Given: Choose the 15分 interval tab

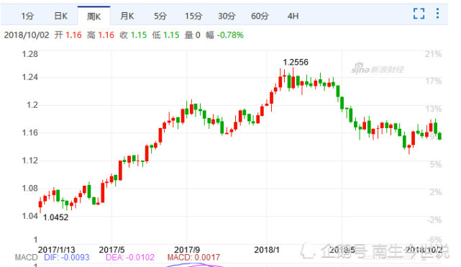Looking at the screenshot, I should [193, 16].
